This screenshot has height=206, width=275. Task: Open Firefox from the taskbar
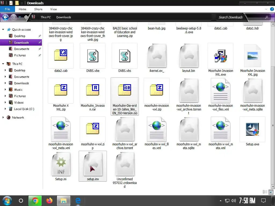point(49,201)
